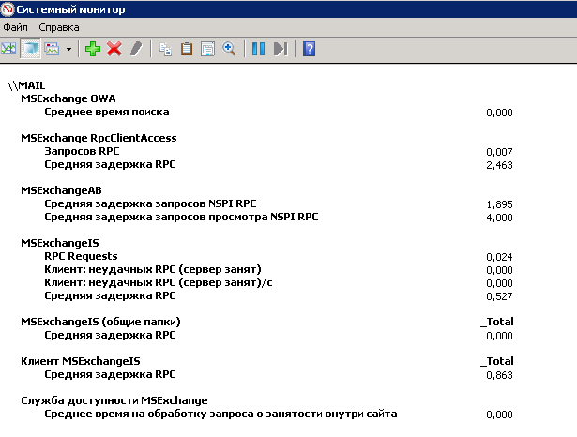Open the graph type dropdown arrow
Screen dimensions: 577x437
coord(68,49)
